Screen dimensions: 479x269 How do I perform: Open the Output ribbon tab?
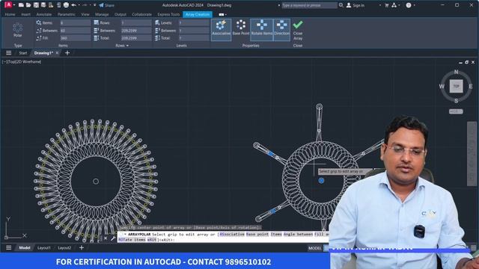(120, 14)
